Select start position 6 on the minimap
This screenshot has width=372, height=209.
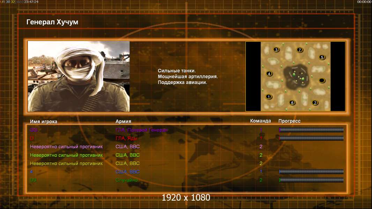[292, 102]
